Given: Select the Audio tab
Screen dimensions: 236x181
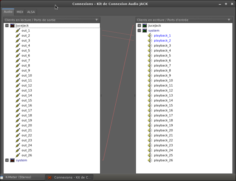Looking at the screenshot, I should (8, 12).
